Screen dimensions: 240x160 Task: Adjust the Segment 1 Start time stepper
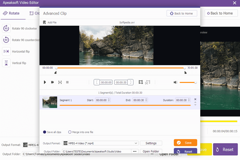[x=109, y=100]
